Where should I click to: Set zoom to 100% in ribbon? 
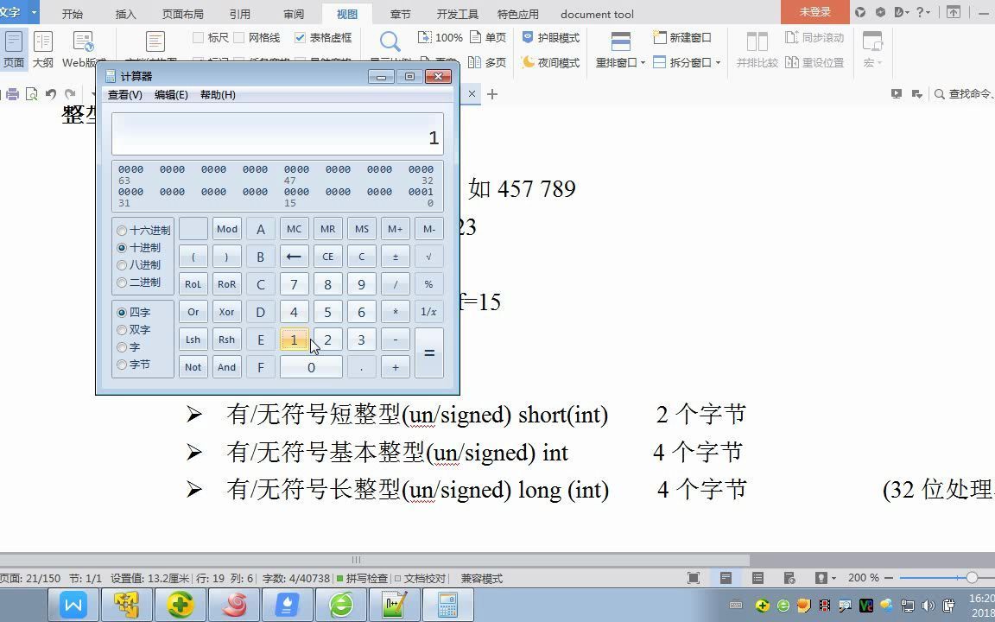pyautogui.click(x=440, y=37)
